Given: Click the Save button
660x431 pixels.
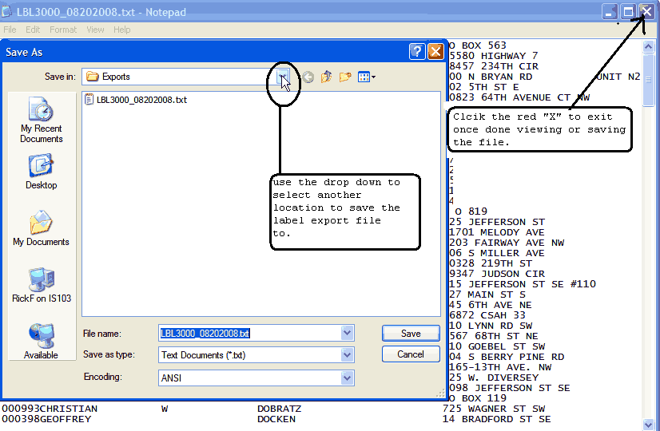Looking at the screenshot, I should click(411, 334).
